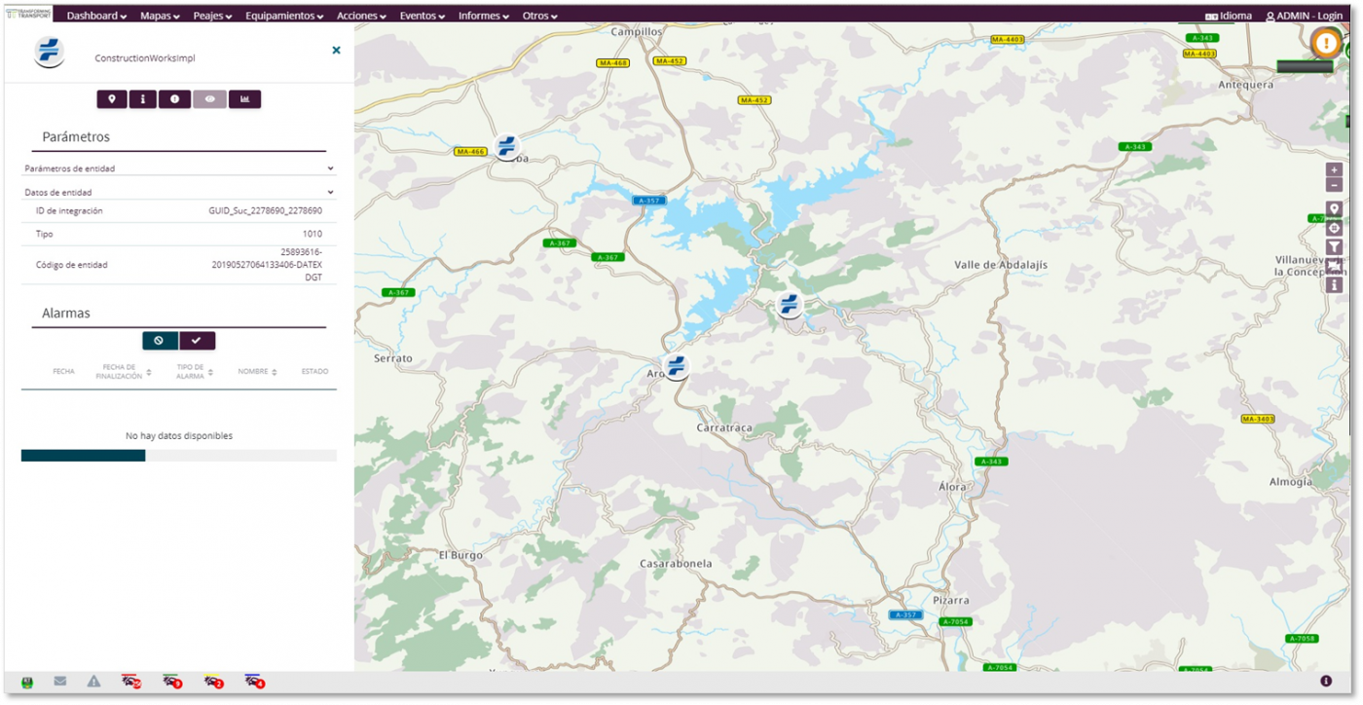1363x705 pixels.
Task: Open green-line incident icon with badge 9
Action: tap(172, 682)
